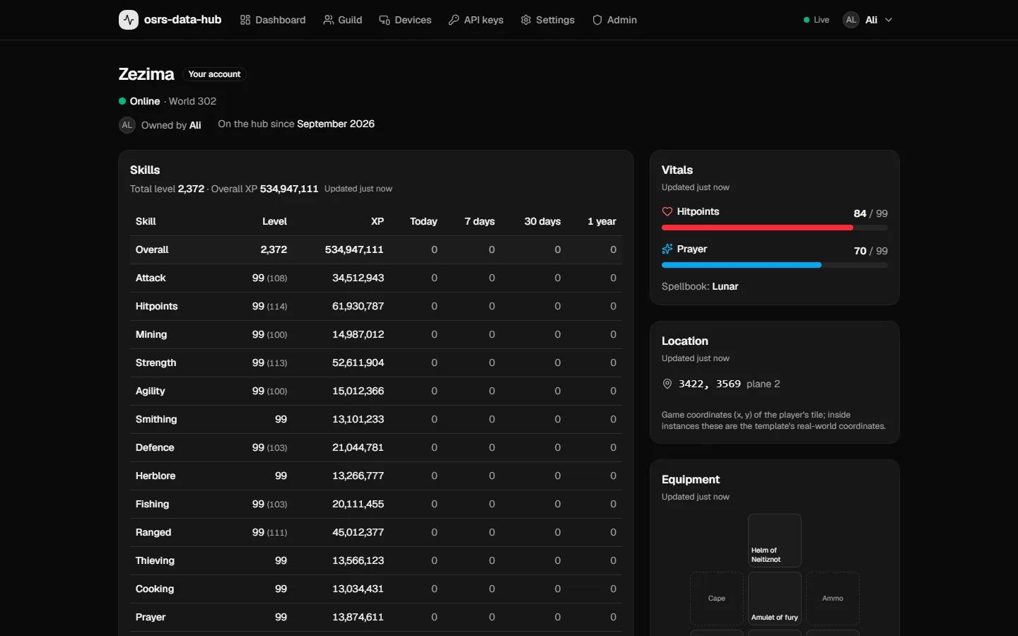Click the blue Prayer progress bar
Viewport: 1018px width, 636px height.
pos(775,265)
